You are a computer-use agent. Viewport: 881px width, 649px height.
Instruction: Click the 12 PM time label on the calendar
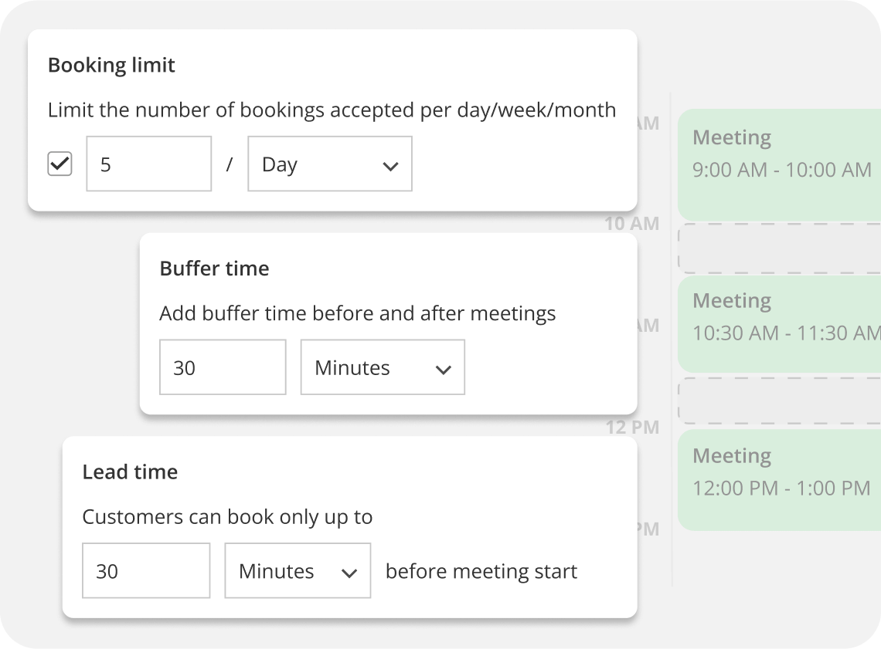(634, 427)
